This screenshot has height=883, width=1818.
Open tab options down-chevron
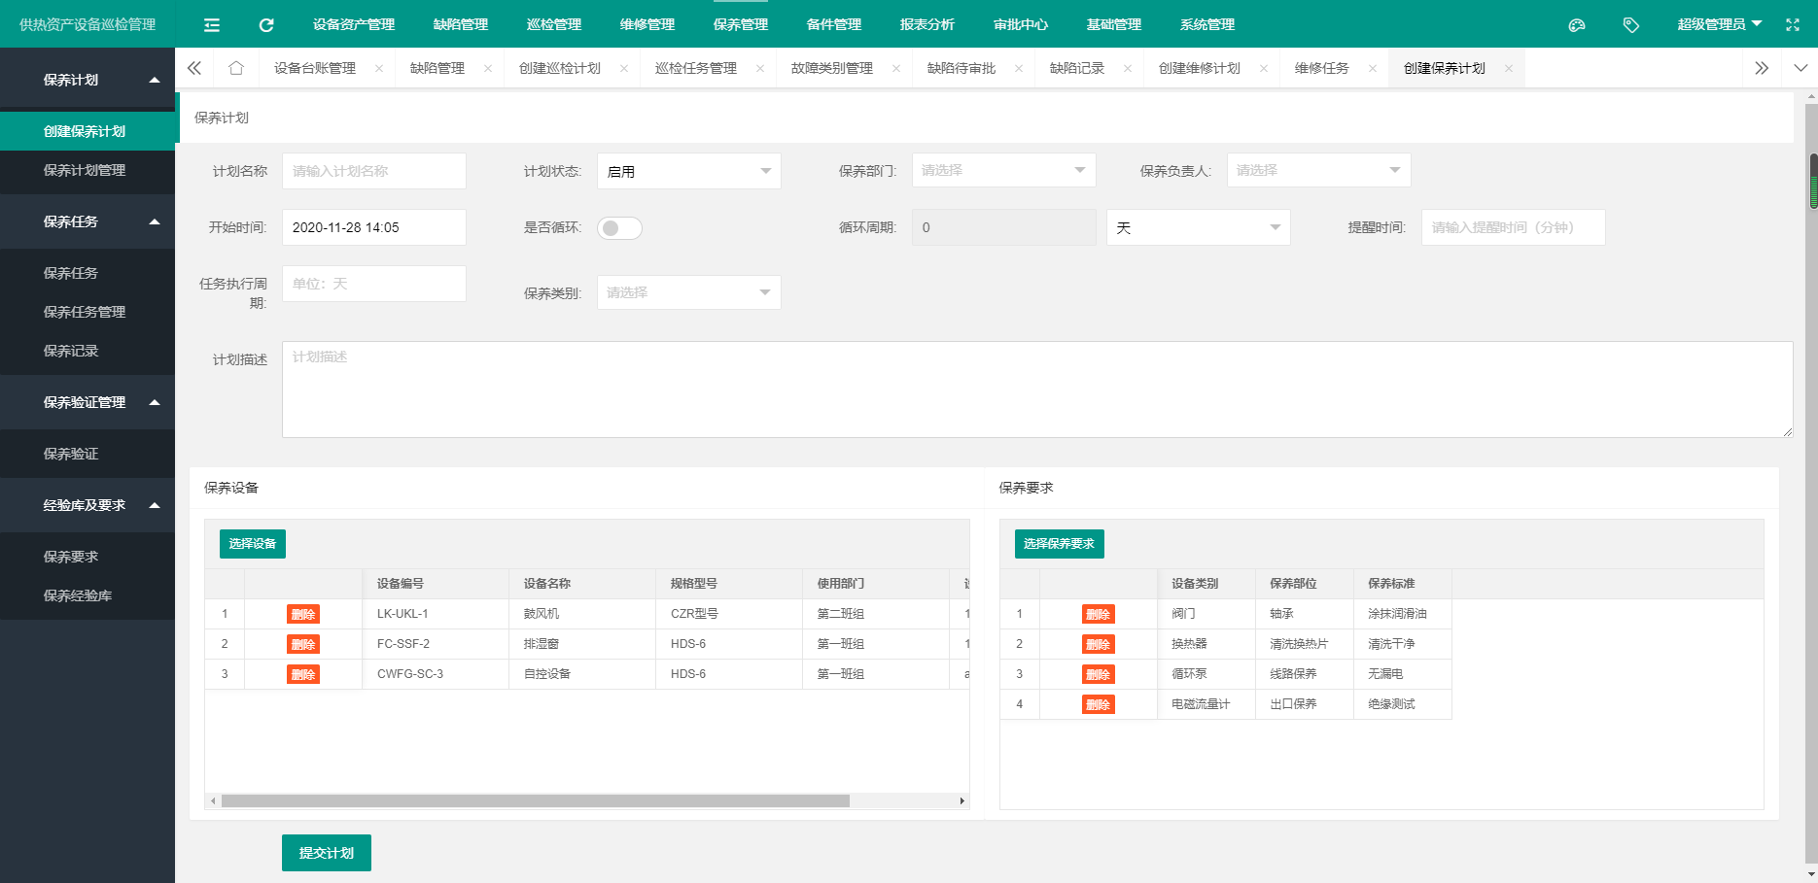tap(1801, 68)
